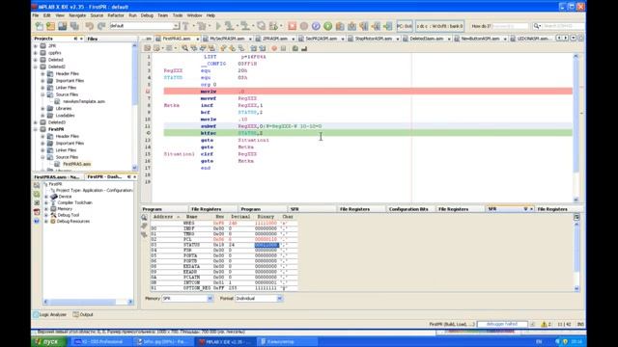The width and height of the screenshot is (618, 347).
Task: Expand the Debug Resources dashboard node
Action: click(x=46, y=222)
